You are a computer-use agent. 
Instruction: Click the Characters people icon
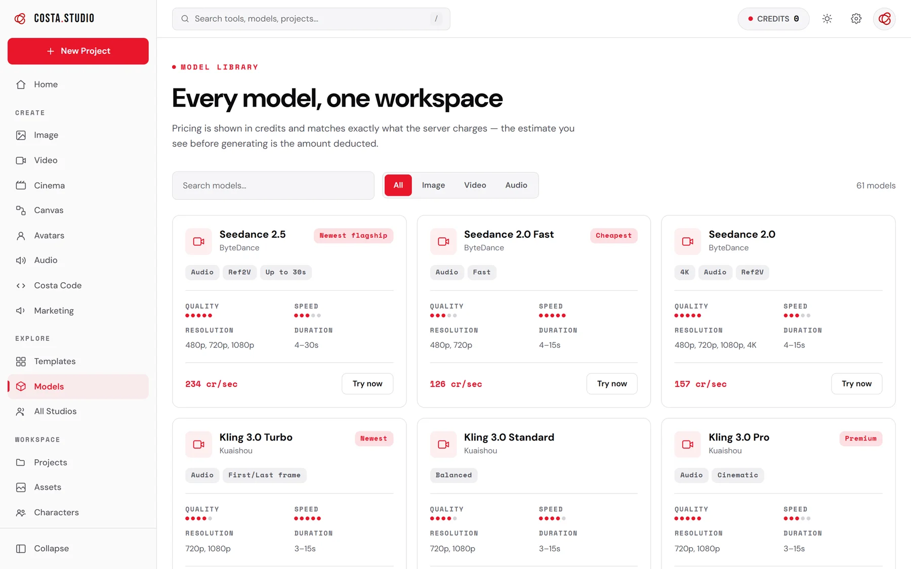point(21,512)
